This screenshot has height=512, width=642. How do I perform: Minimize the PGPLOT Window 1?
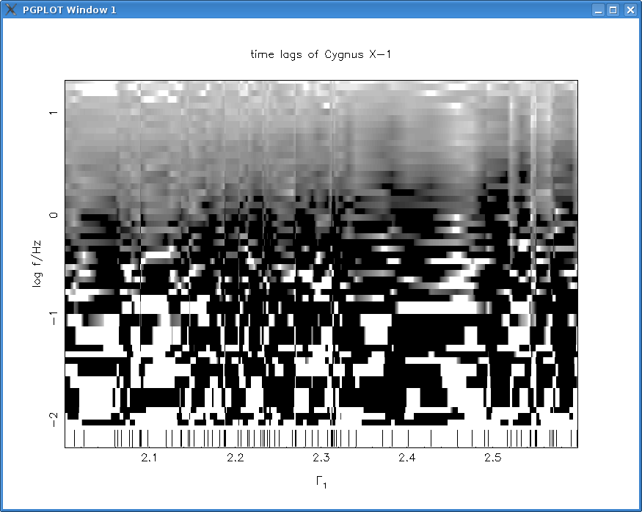coord(598,10)
